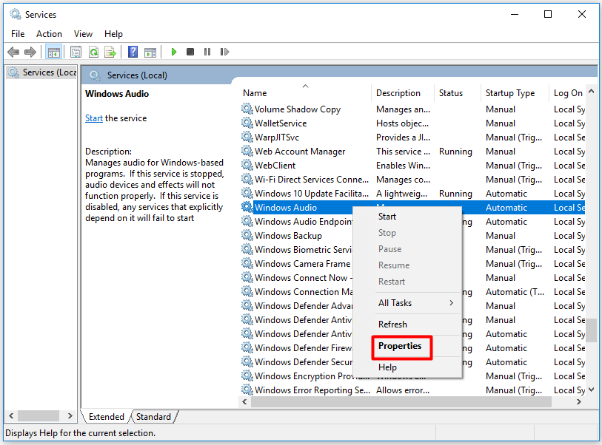This screenshot has height=445, width=602.
Task: Click the Services gear icon in title bar
Action: [16, 15]
